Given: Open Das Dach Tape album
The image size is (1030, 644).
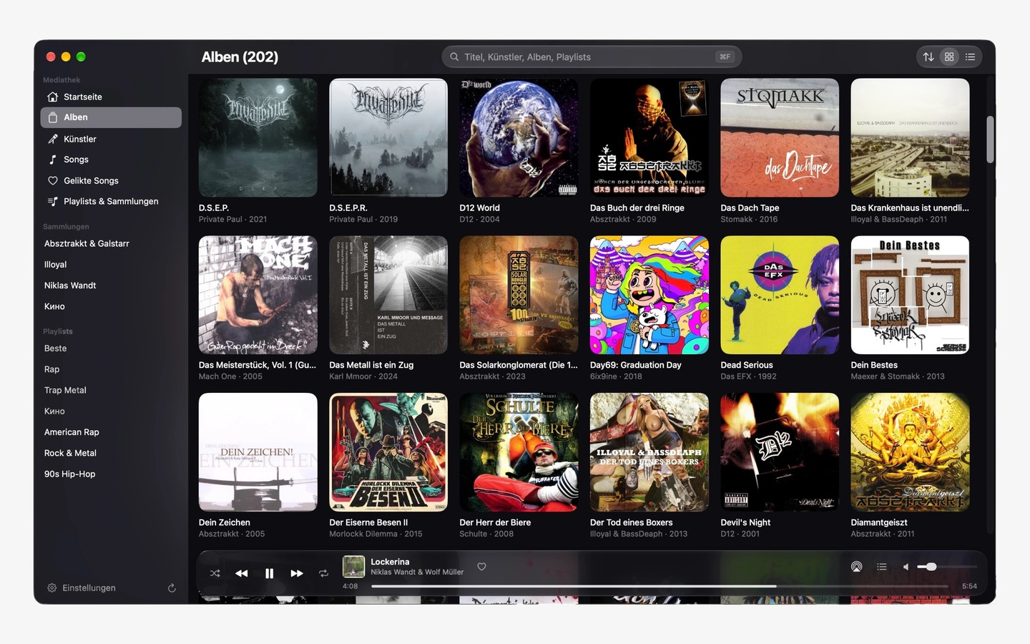Looking at the screenshot, I should coord(780,137).
